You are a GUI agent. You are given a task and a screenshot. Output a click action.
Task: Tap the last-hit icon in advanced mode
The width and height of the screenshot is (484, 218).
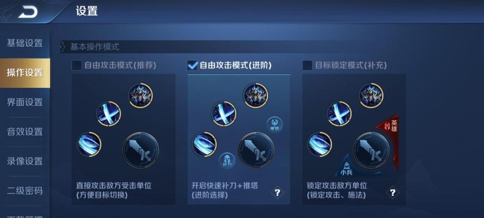[x=227, y=160]
